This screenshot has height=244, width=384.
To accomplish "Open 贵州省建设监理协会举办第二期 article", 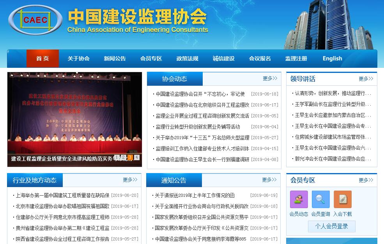I will pyautogui.click(x=62, y=228).
